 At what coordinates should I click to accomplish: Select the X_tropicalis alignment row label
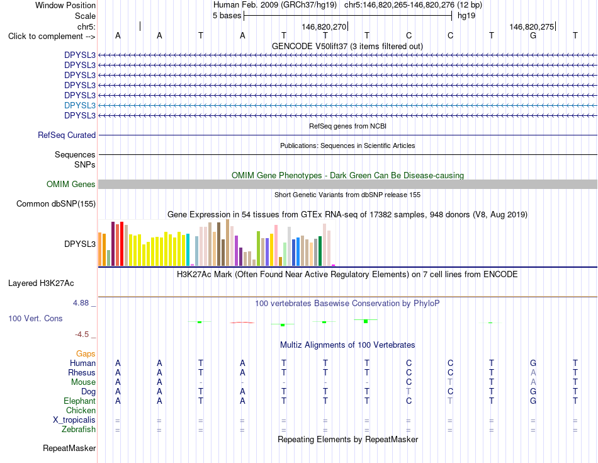point(74,420)
